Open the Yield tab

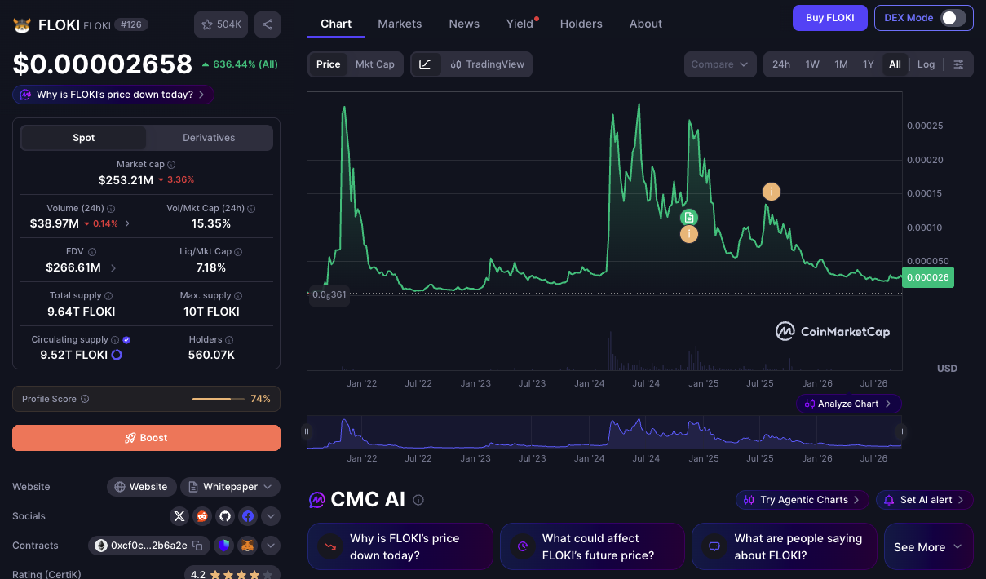point(520,24)
